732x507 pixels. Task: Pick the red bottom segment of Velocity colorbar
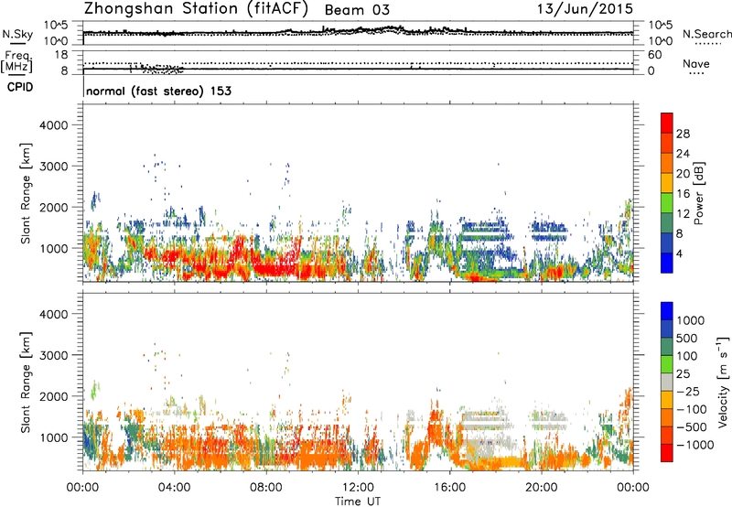667,453
